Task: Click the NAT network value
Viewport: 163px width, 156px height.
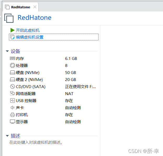Action: tap(69, 93)
